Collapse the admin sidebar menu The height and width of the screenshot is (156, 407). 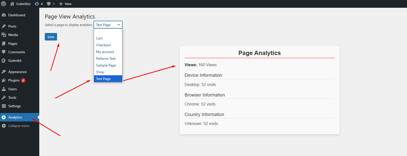[x=15, y=126]
